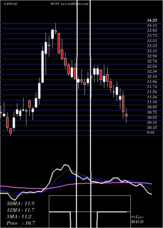The image size is (163, 228).
Task: Click the 11.94 price axis label
Action: point(152,82)
